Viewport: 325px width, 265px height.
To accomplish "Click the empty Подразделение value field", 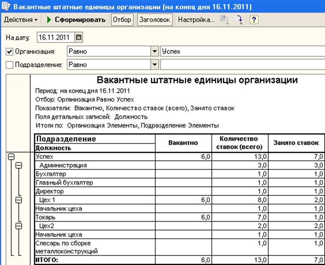I will pos(242,65).
